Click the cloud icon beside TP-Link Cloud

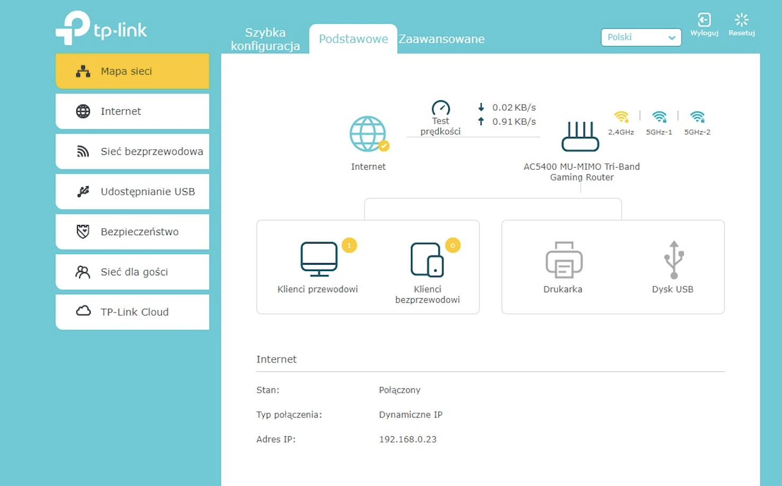(x=83, y=311)
